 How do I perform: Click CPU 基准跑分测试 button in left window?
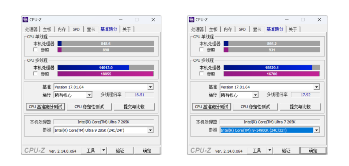pos(45,107)
